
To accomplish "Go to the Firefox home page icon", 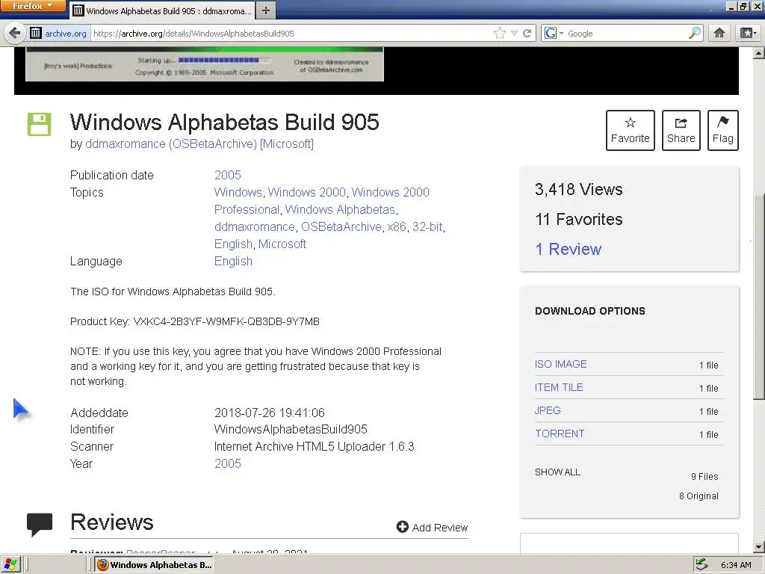I will [719, 33].
